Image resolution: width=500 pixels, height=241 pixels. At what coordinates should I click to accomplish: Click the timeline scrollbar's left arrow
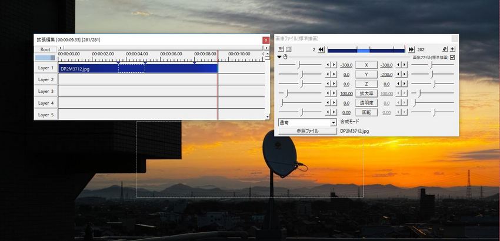60,48
